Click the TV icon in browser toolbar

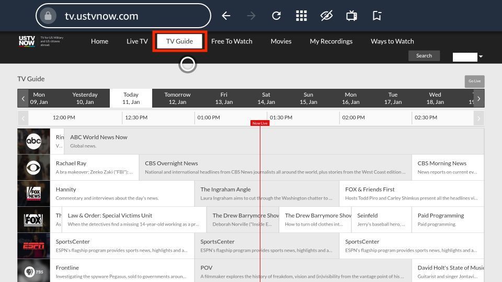(x=351, y=16)
